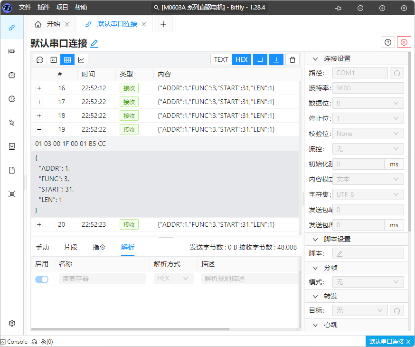
Task: Open the help question mark icon
Action: coord(388,42)
